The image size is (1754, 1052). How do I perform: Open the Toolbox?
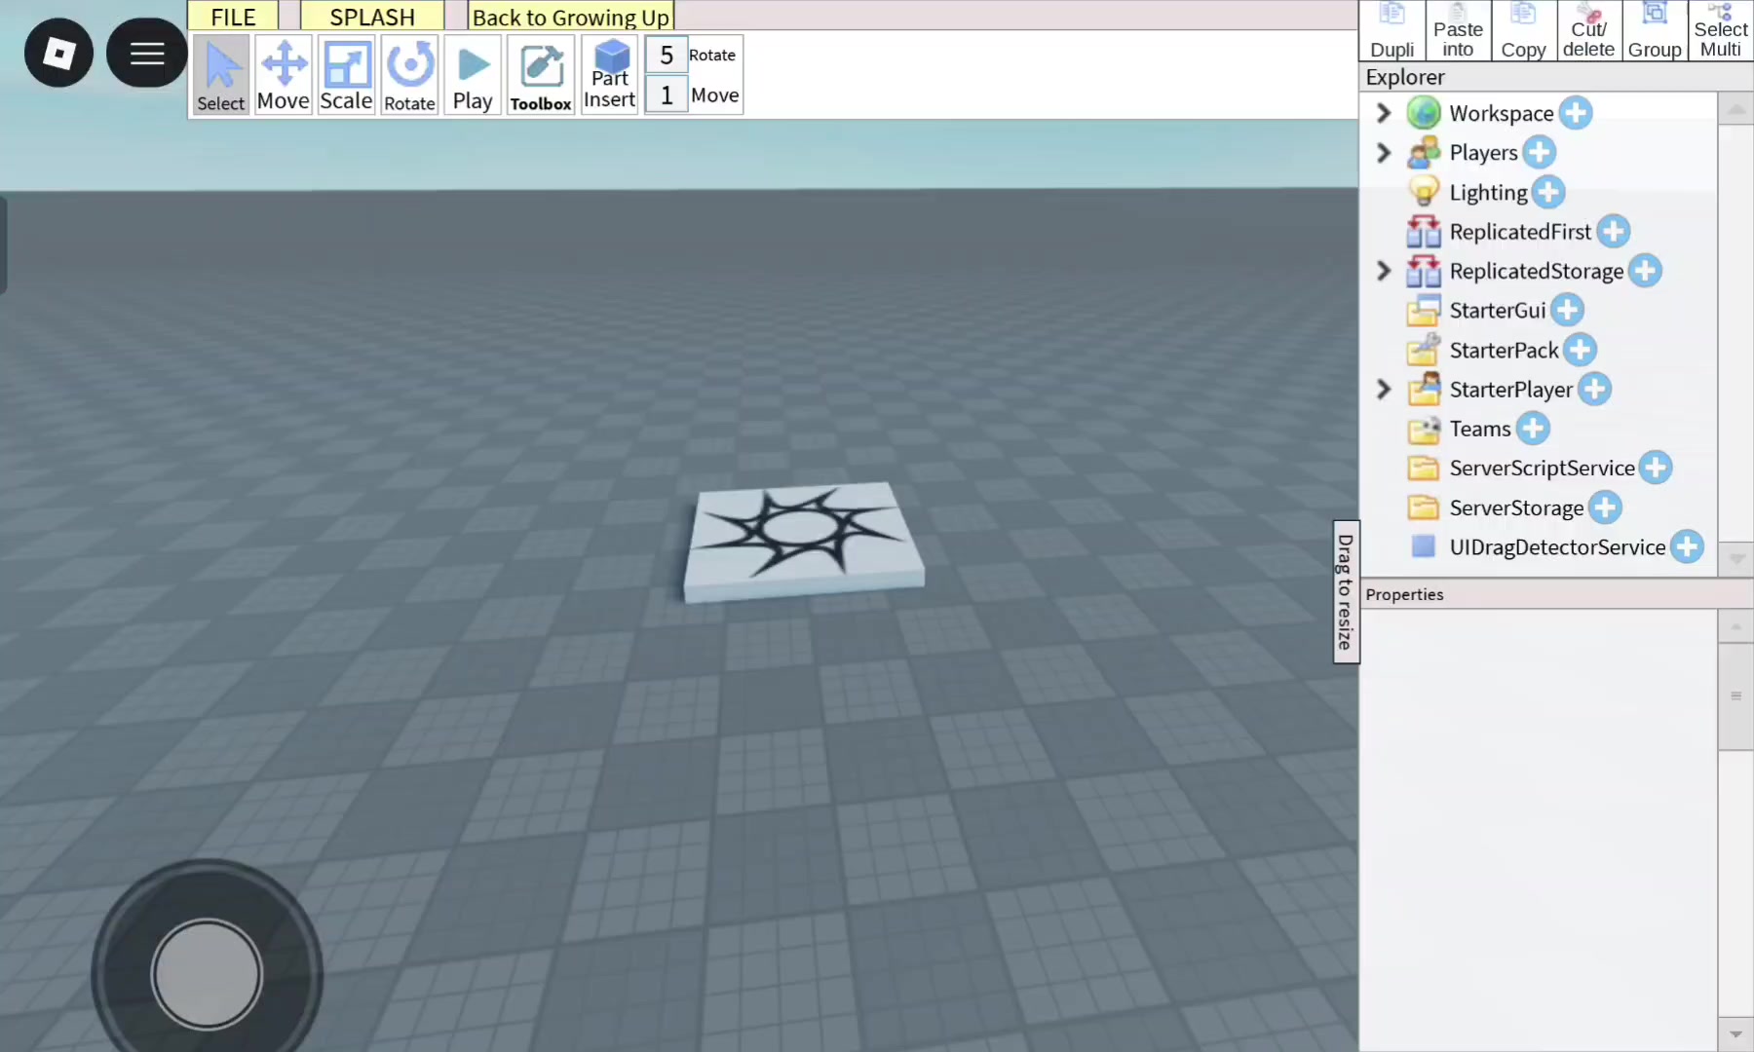(x=541, y=75)
